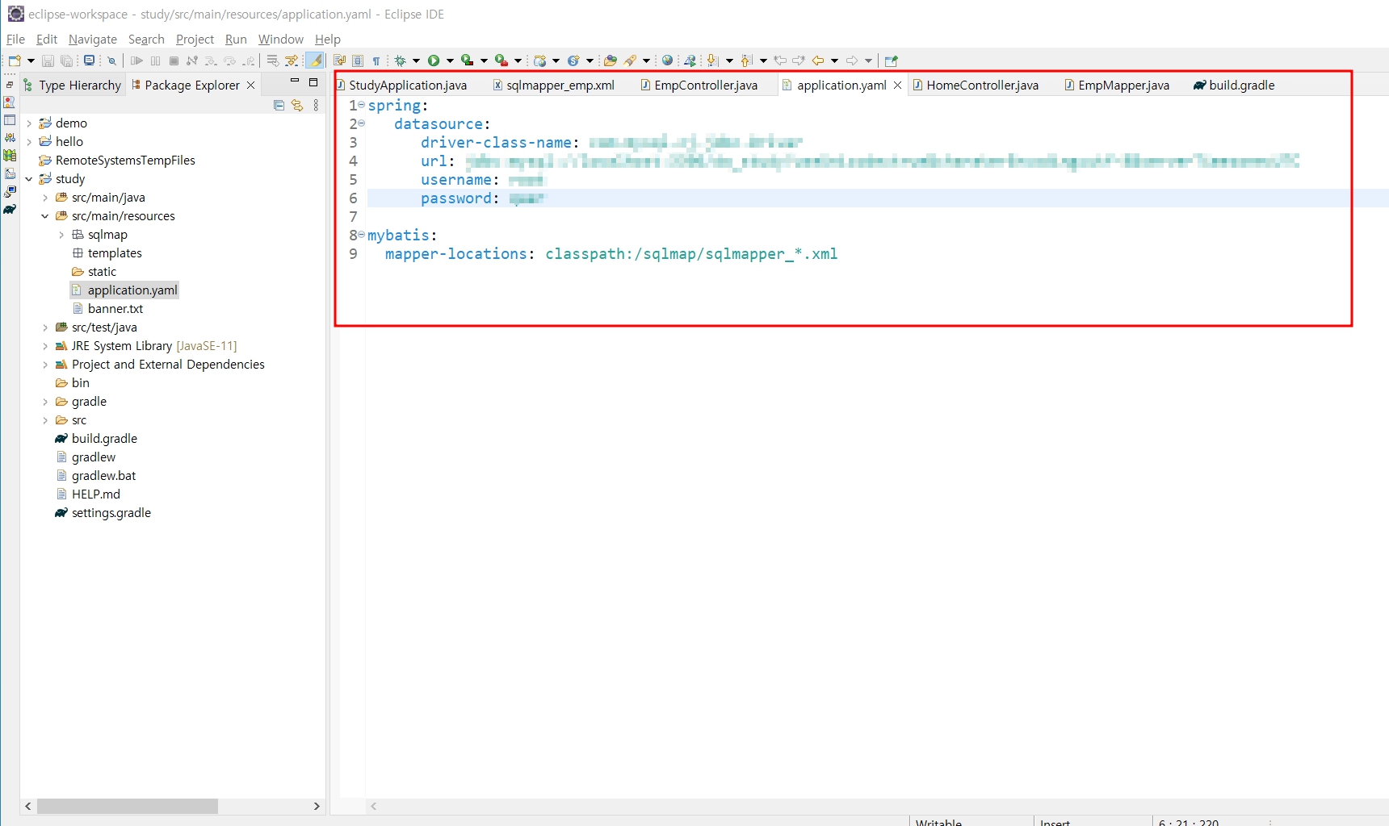Viewport: 1389px width, 826px height.
Task: Open the Debug configurations dropdown arrow
Action: pos(417,60)
